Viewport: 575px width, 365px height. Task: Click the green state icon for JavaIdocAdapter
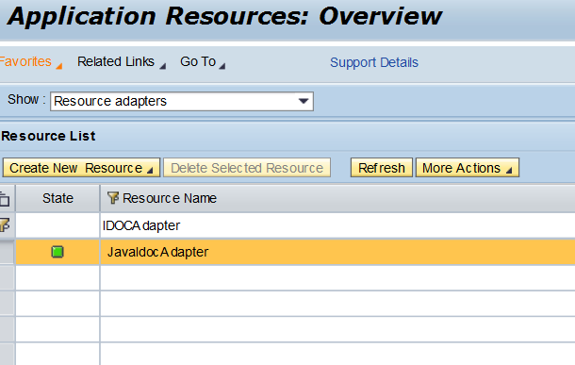57,252
